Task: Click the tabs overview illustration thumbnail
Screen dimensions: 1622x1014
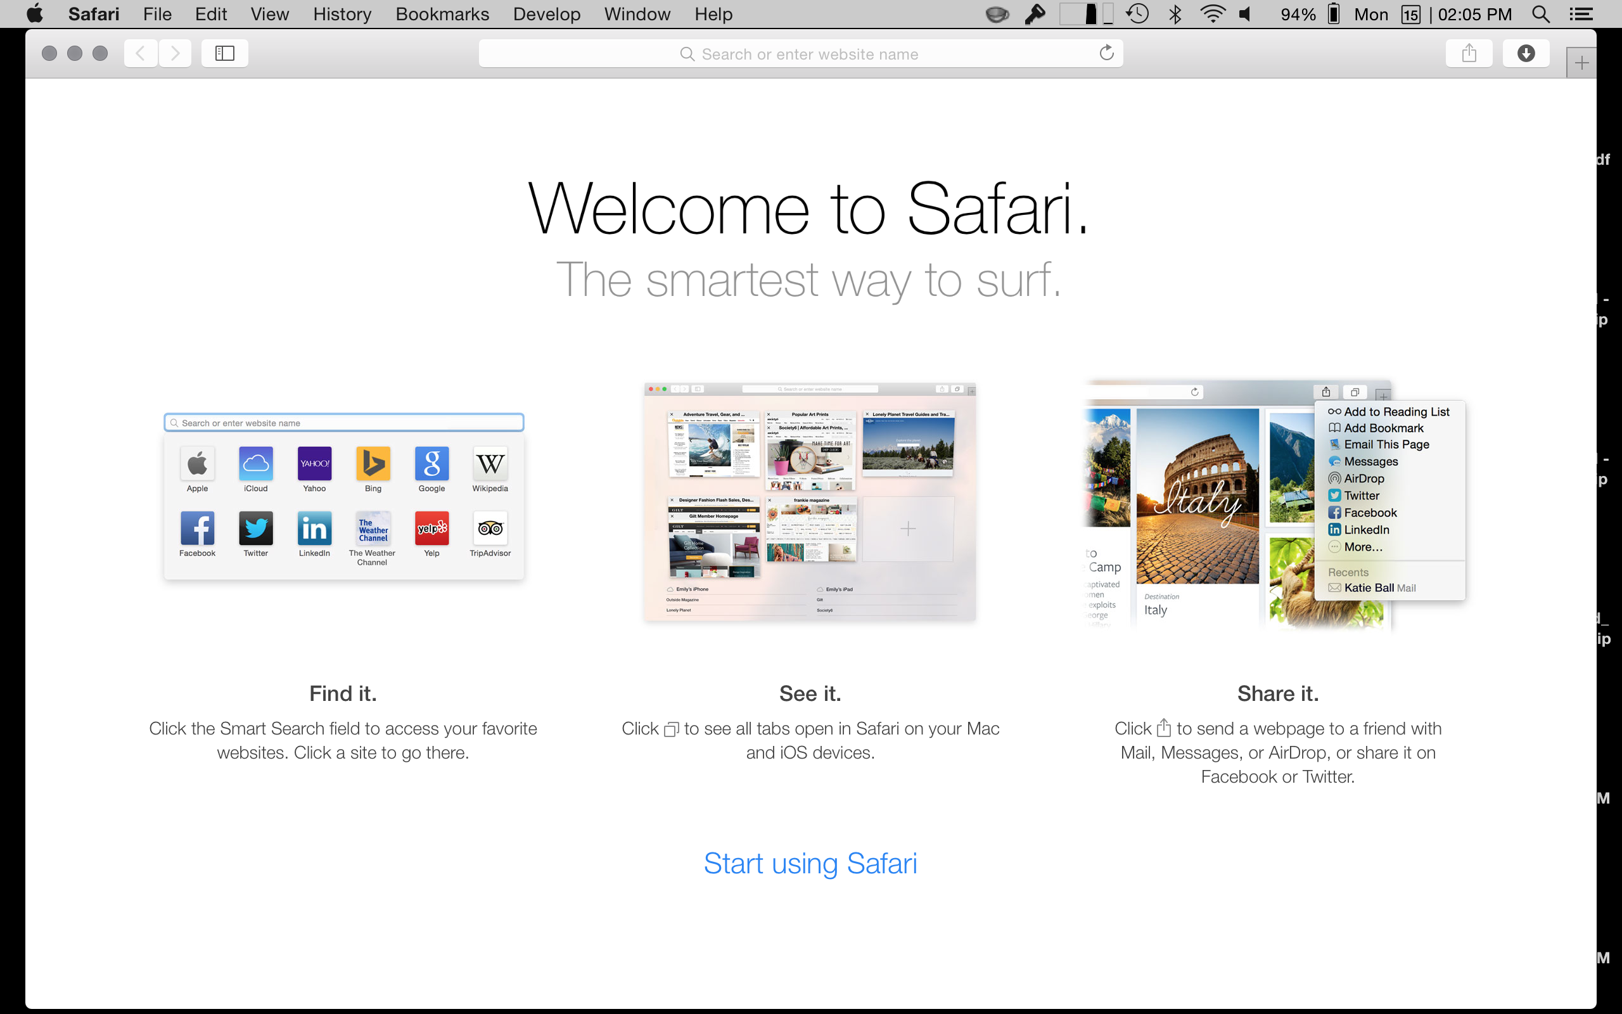Action: click(x=810, y=502)
